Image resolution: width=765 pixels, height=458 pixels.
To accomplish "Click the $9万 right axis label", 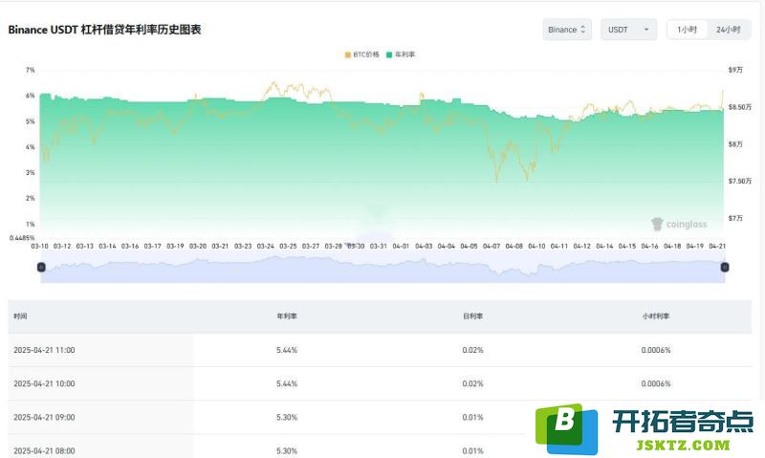I will tap(735, 70).
